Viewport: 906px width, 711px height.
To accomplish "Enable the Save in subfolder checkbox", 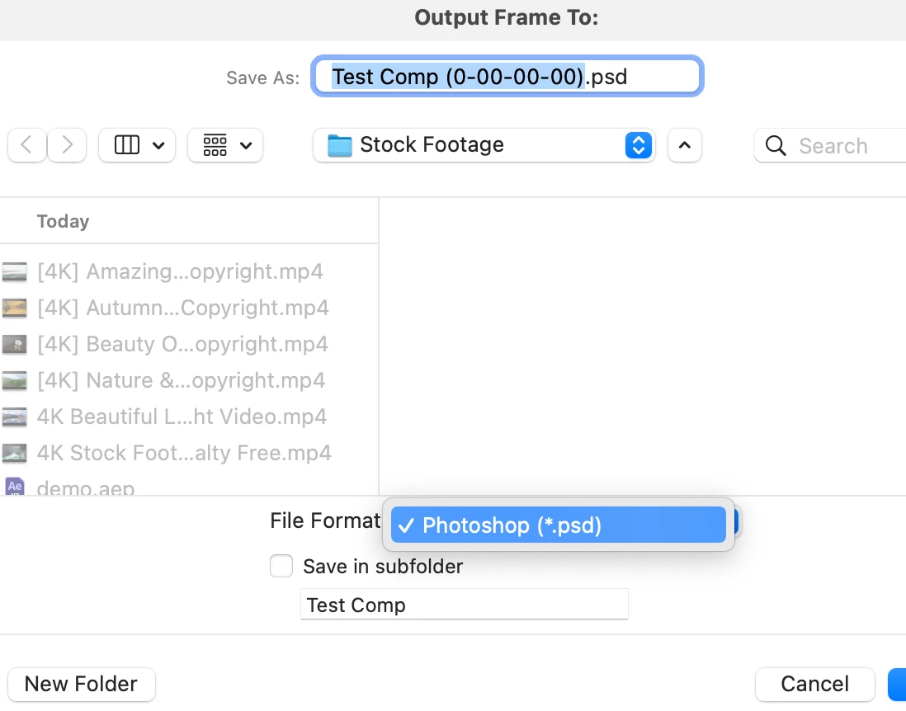I will point(281,567).
